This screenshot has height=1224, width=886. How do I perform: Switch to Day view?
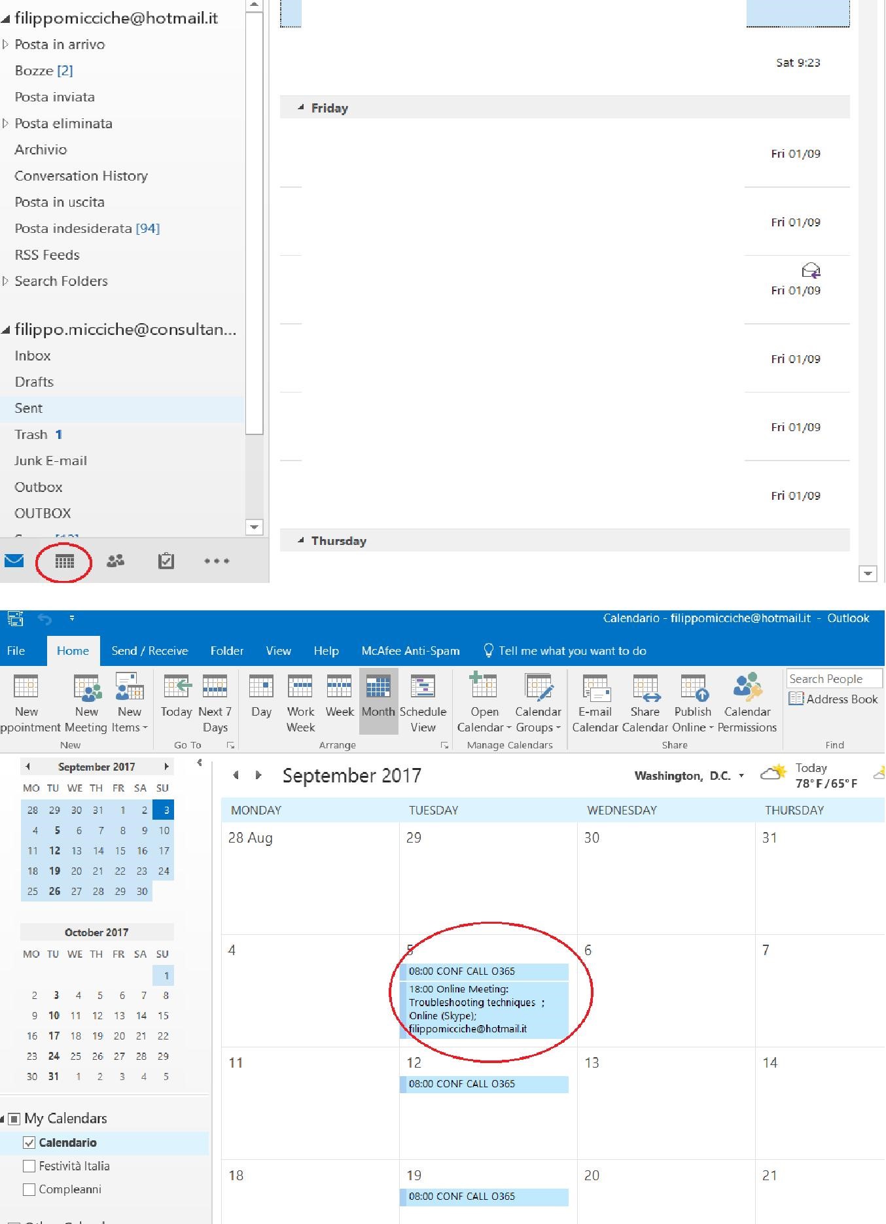tap(261, 696)
